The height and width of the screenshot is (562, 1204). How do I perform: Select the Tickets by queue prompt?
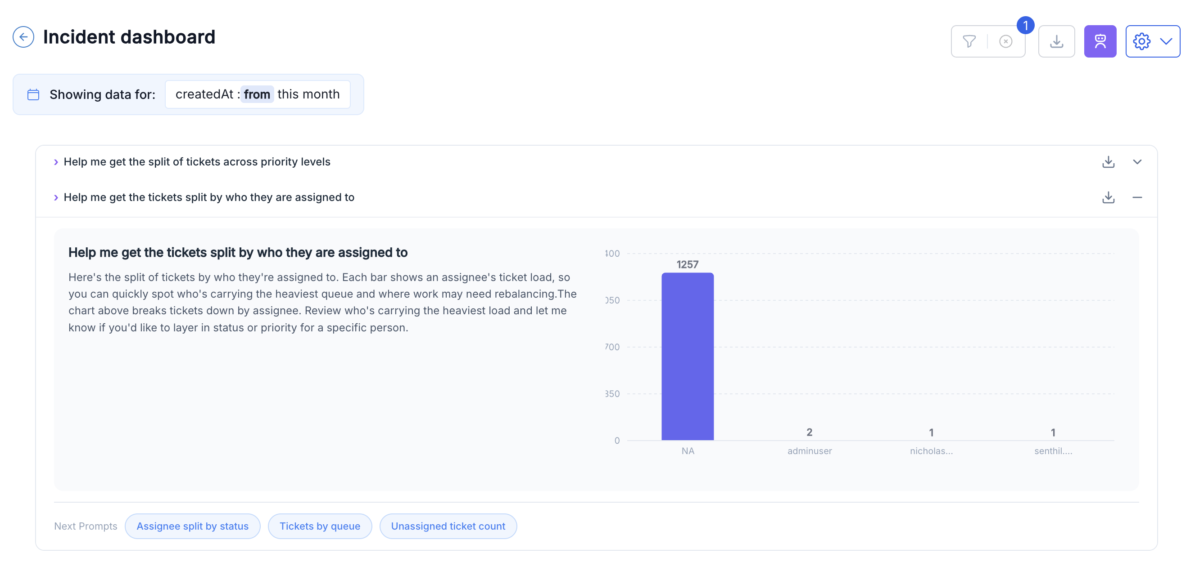click(x=320, y=526)
